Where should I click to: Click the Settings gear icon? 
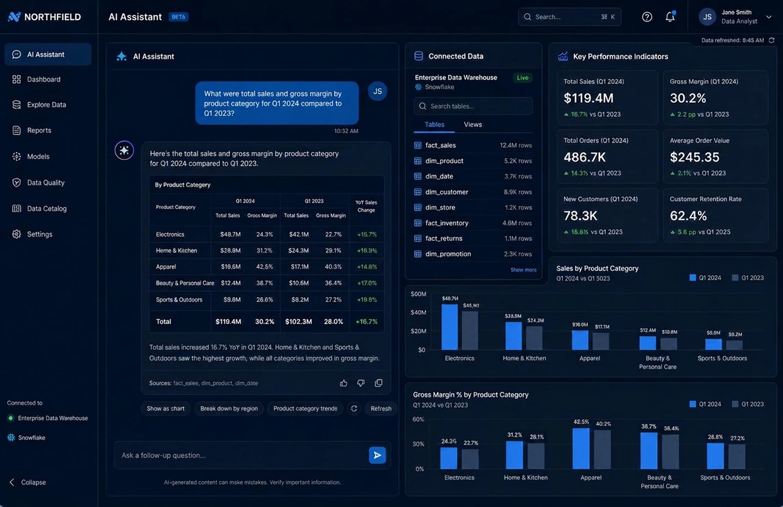coord(17,234)
